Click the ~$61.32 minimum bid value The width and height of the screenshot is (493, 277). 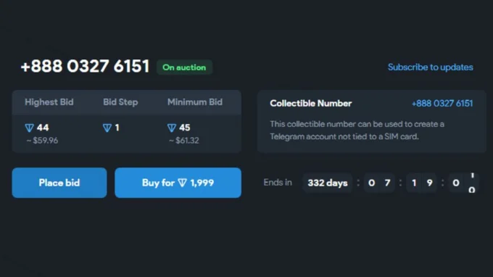click(x=184, y=140)
